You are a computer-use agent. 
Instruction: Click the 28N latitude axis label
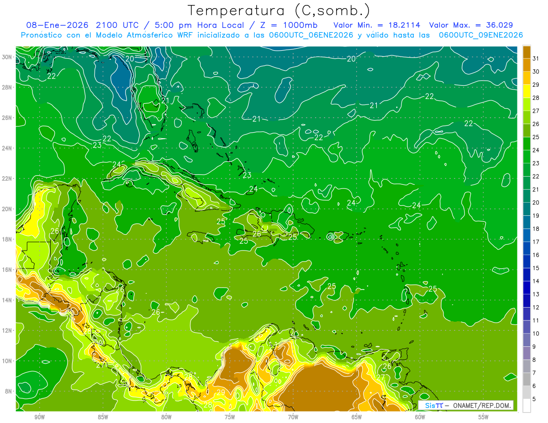[x=7, y=87]
